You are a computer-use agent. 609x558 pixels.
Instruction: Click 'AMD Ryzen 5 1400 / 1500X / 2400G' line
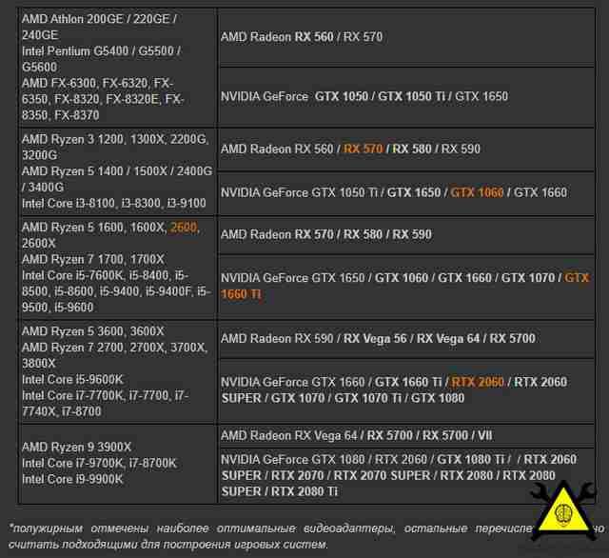pyautogui.click(x=117, y=171)
